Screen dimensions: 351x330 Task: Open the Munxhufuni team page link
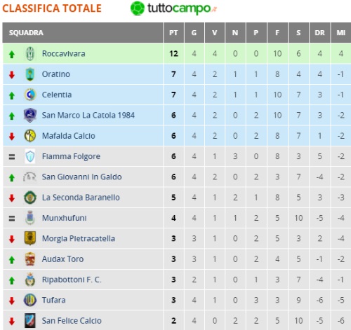click(65, 218)
